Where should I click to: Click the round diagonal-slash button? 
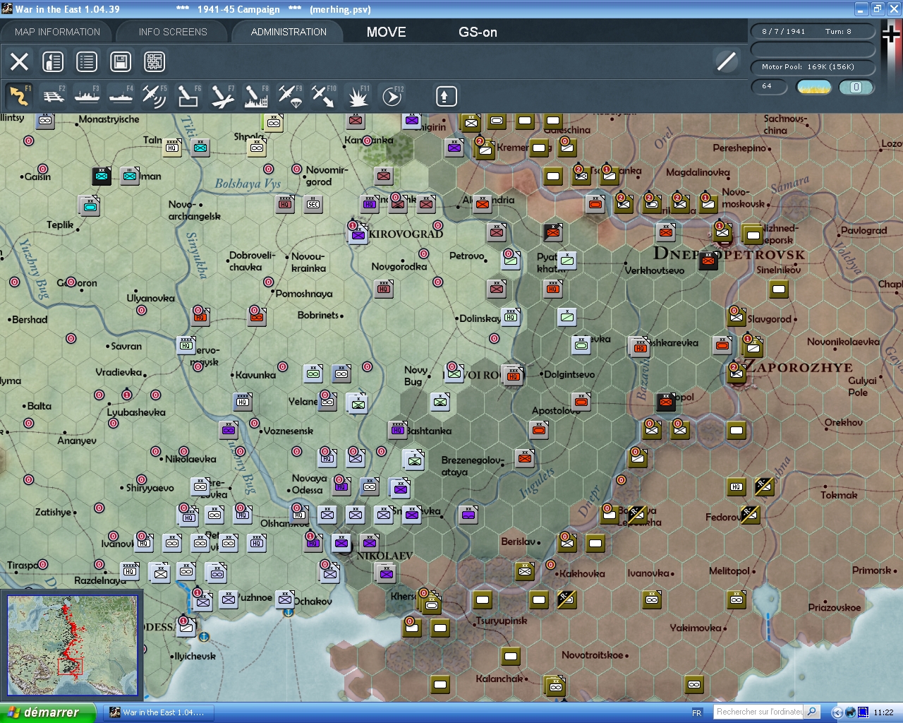click(x=726, y=61)
